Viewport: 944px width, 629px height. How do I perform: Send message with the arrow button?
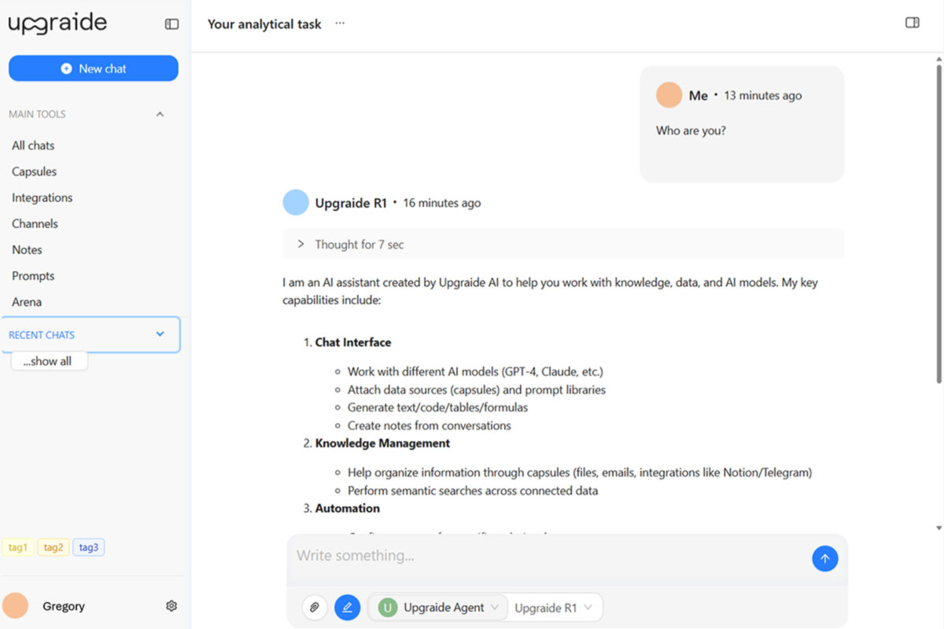point(825,559)
